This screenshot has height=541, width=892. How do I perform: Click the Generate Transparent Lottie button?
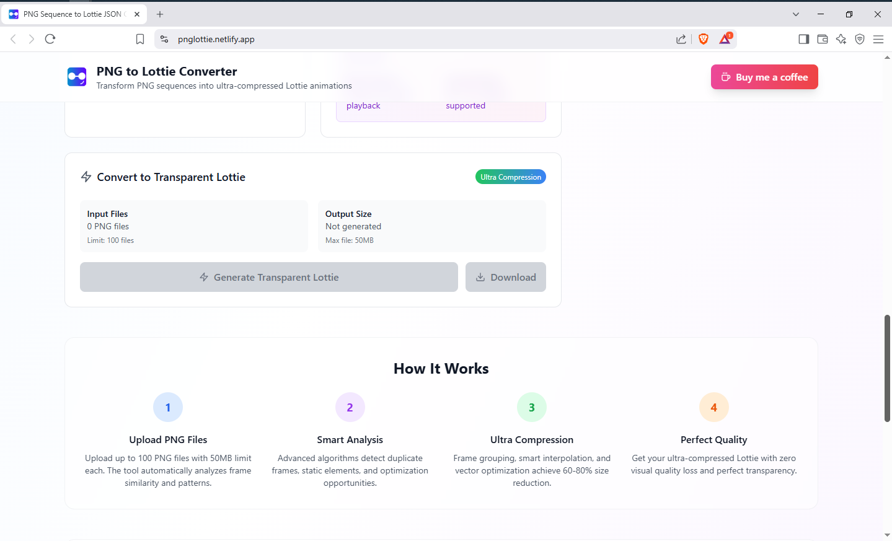tap(268, 277)
